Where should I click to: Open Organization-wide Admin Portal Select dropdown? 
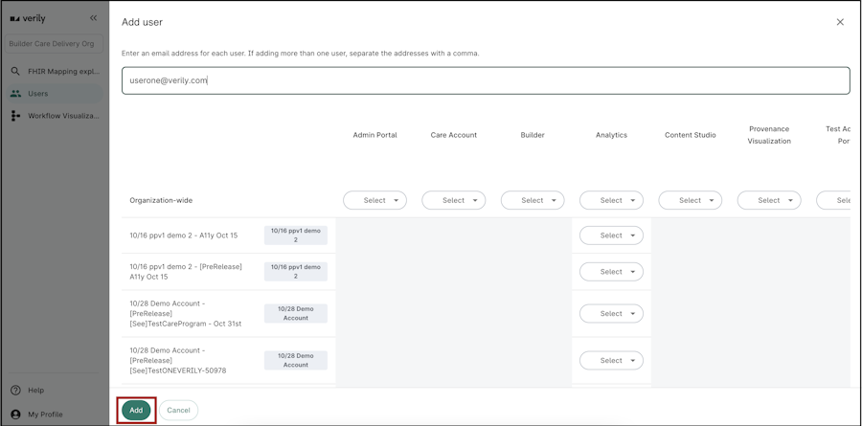tap(374, 201)
